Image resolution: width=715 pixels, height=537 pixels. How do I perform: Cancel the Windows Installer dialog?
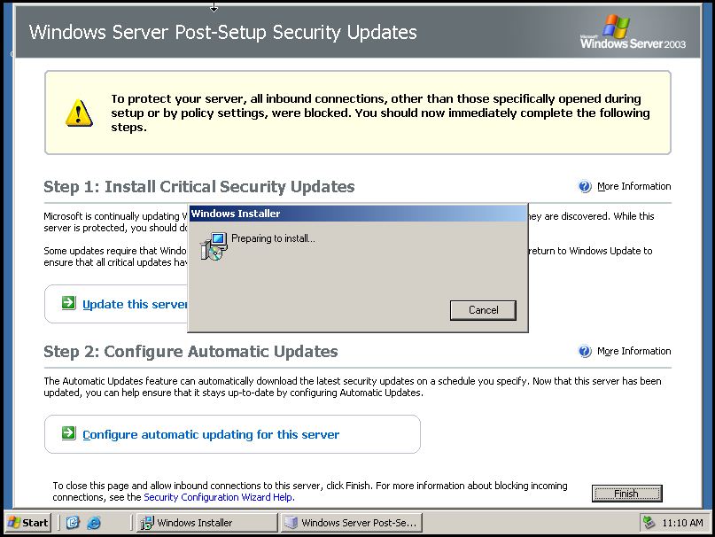[483, 310]
